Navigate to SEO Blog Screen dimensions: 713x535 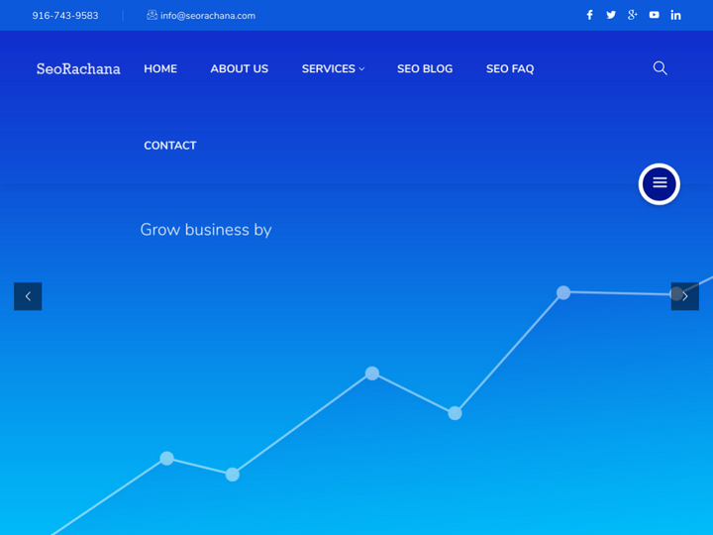[425, 68]
